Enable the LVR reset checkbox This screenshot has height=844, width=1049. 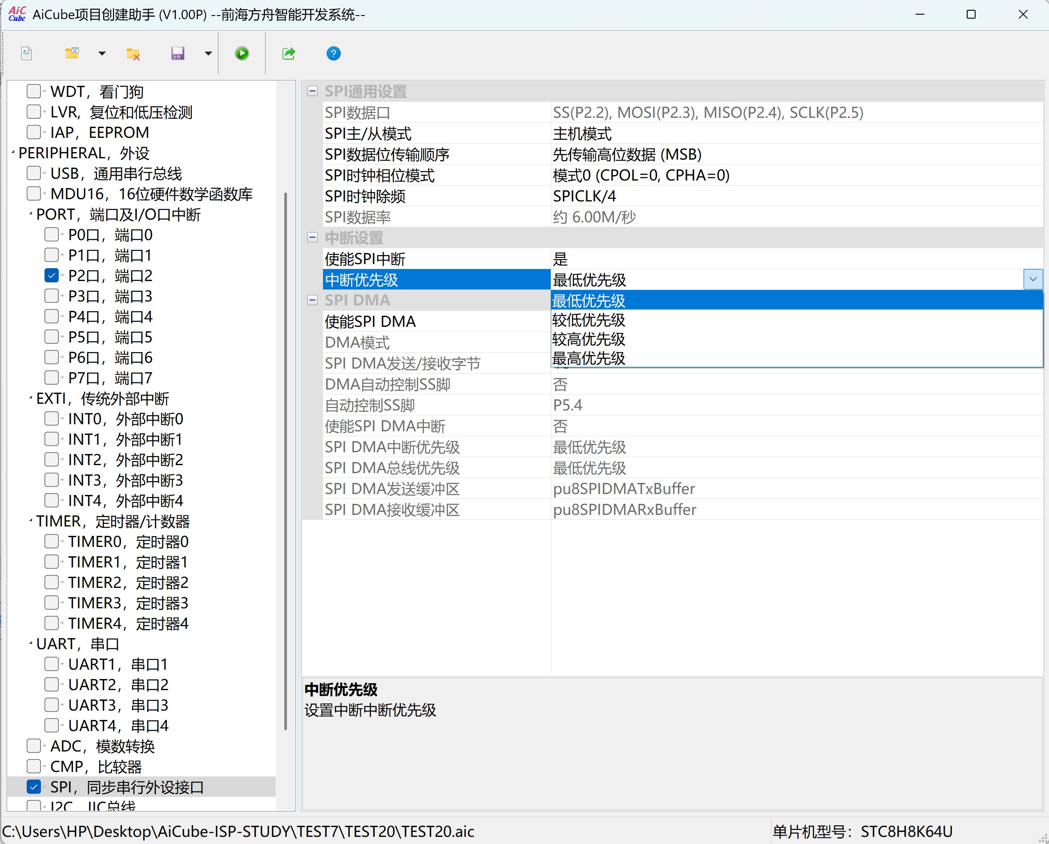33,112
